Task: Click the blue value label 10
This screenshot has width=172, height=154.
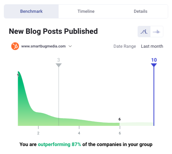Action: coord(154,60)
